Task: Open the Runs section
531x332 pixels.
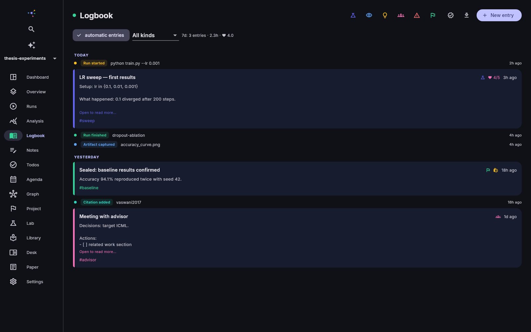Action: 32,106
